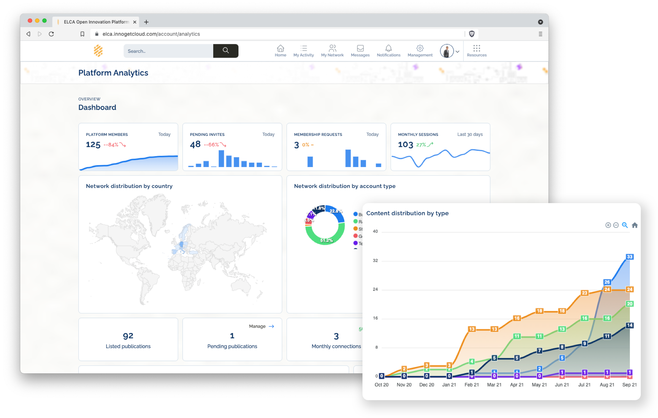Click Content distribution by type title
Screen dimensions: 658x418
coord(407,213)
